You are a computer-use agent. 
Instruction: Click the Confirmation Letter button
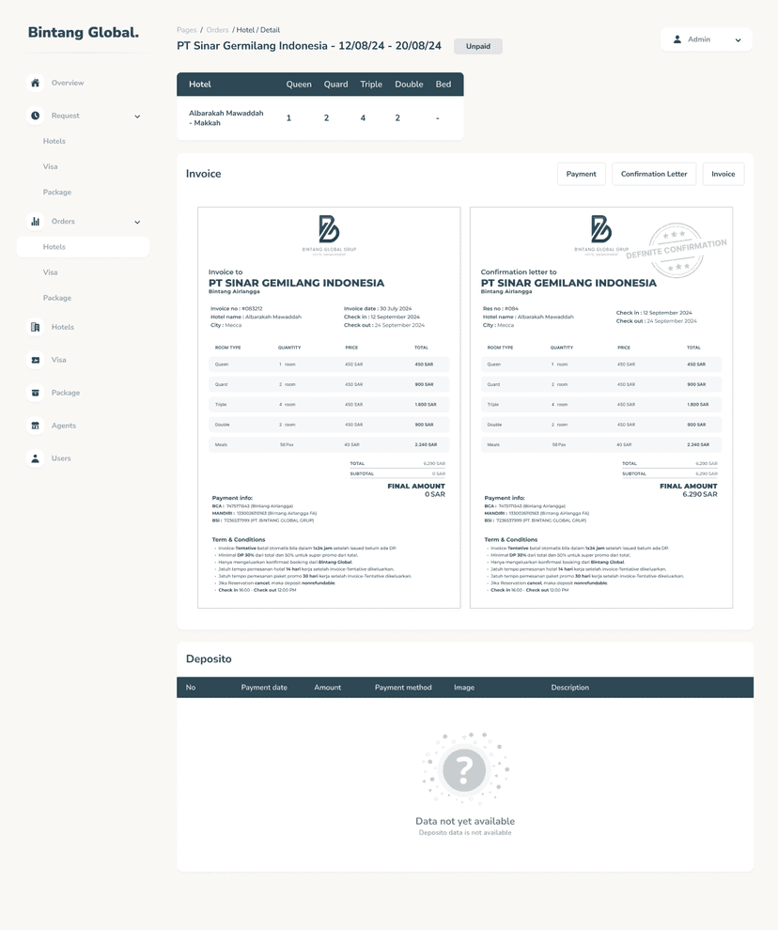[x=654, y=174]
